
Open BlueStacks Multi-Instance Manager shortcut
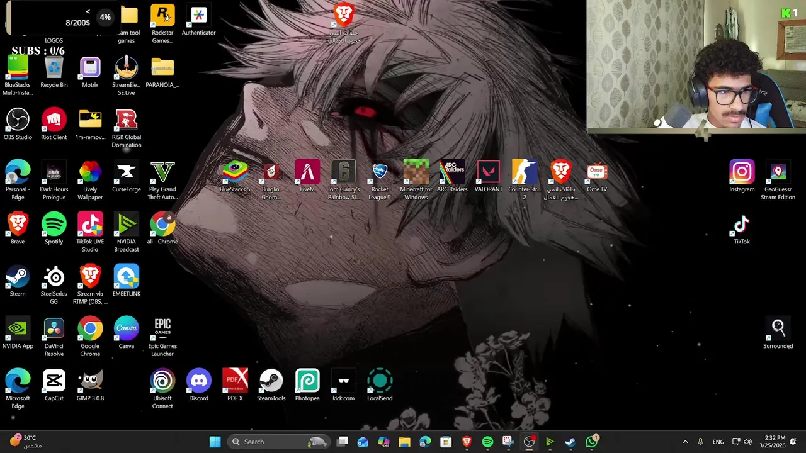[x=18, y=75]
